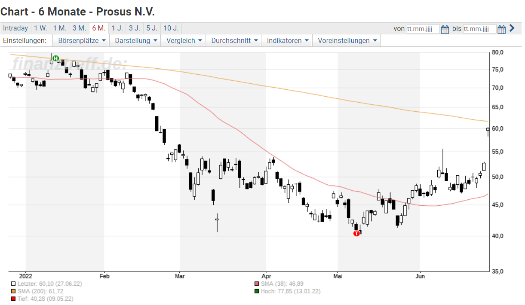Open the start date calendar icon
This screenshot has width=525, height=305.
coord(445,29)
